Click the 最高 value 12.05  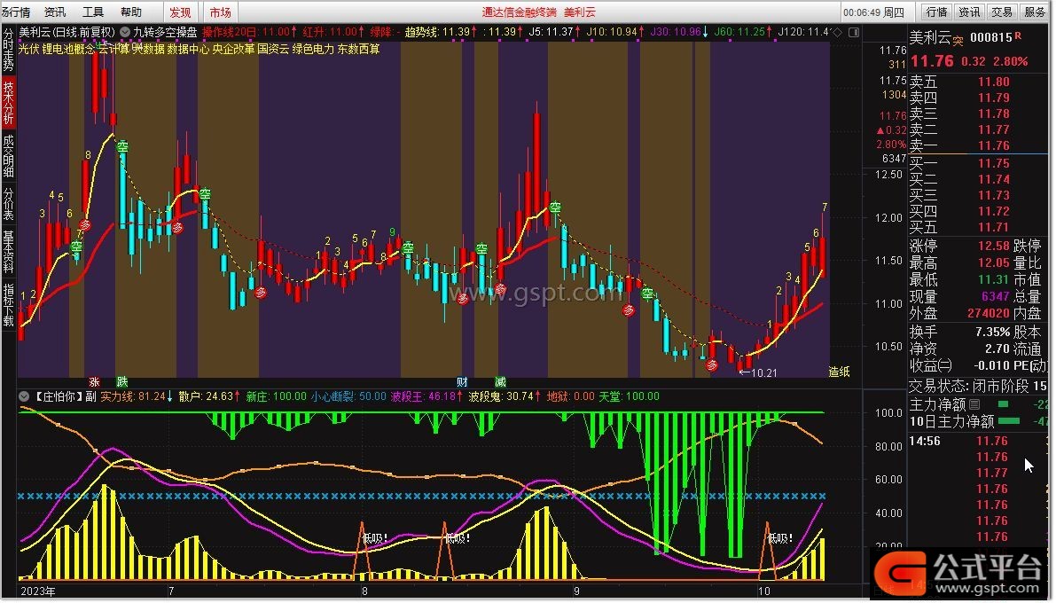(x=993, y=262)
